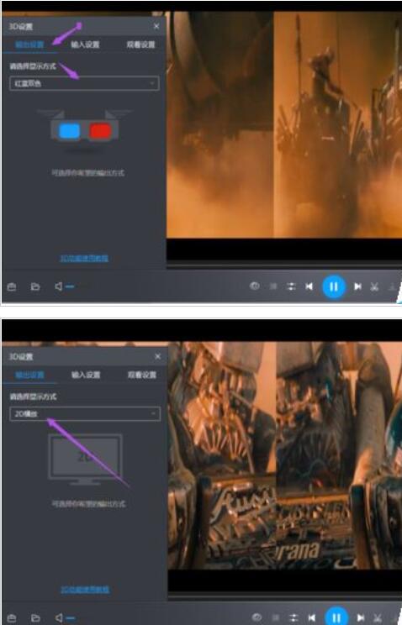Open the adjustment sliders icon in the 红蓝双色 player
This screenshot has height=625, width=402.
(292, 286)
